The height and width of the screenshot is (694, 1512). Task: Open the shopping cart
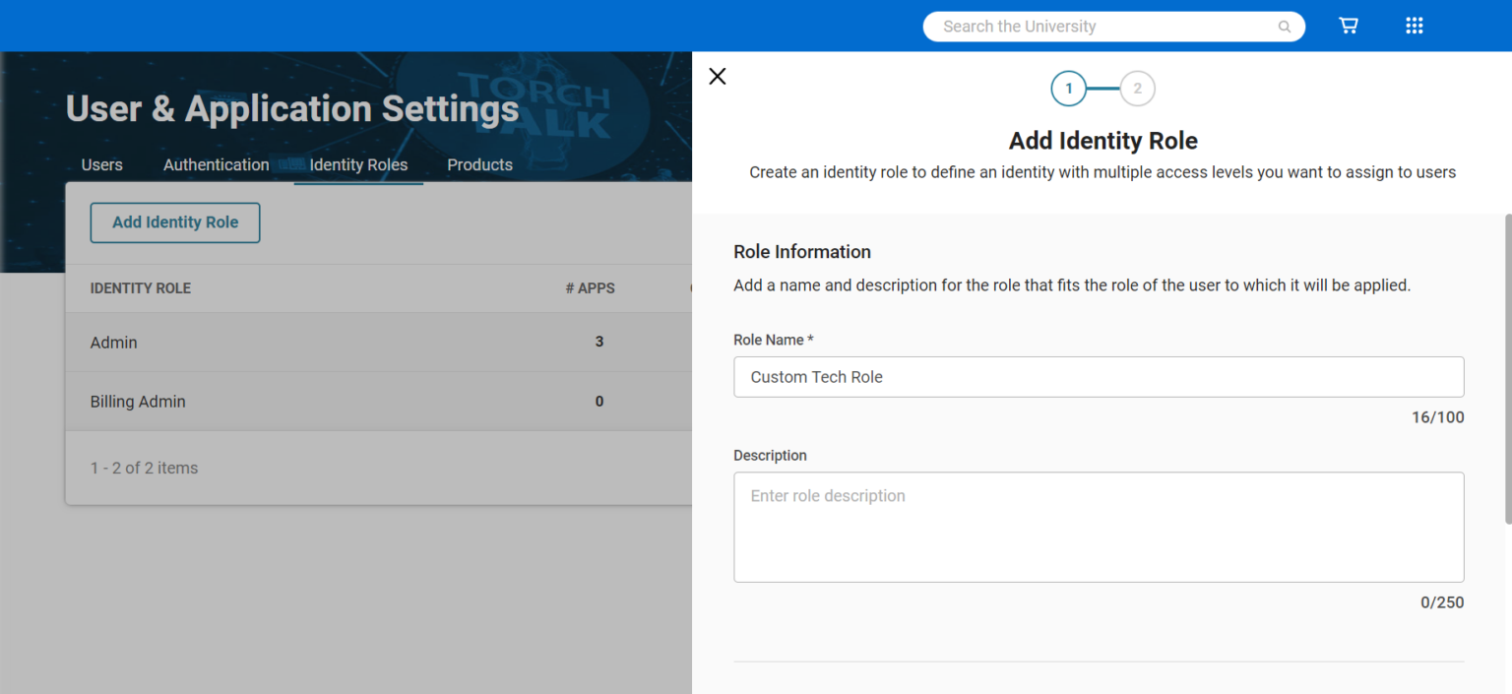(1348, 26)
